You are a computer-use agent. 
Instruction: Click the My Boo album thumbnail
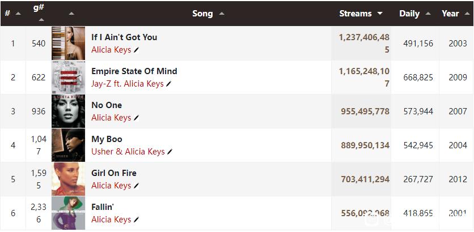68,145
